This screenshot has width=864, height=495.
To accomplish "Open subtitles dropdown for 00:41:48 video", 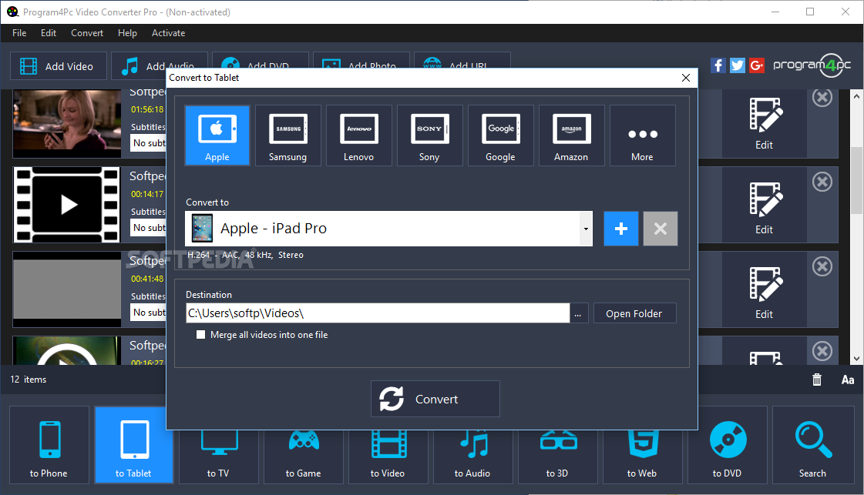I will coord(148,313).
